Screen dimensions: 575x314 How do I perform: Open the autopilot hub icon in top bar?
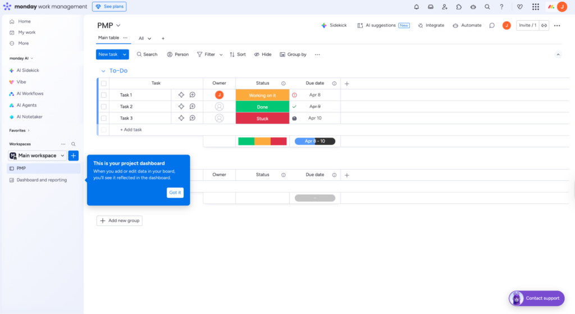tap(473, 7)
